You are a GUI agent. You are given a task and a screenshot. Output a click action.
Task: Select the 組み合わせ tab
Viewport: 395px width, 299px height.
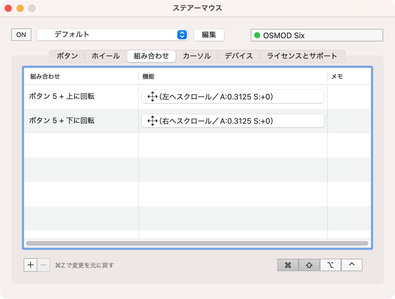coord(151,56)
